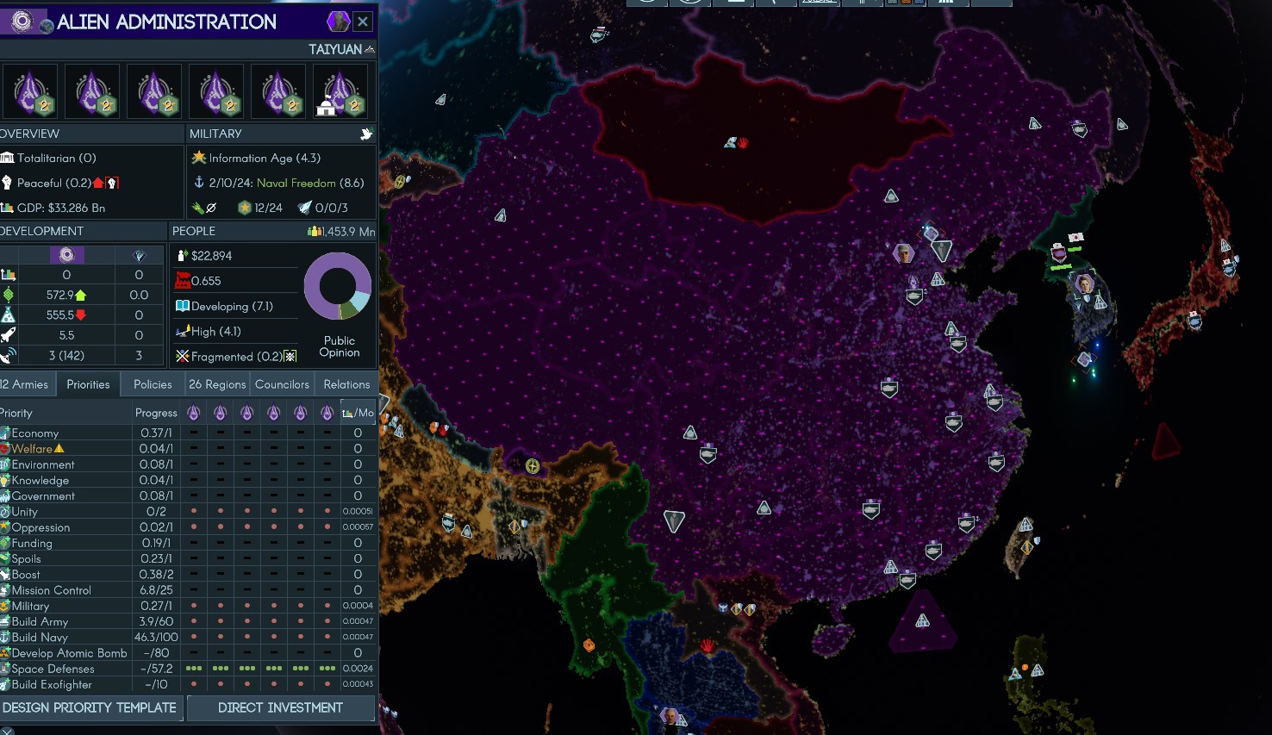Click the Progress column header
This screenshot has width=1272, height=735.
point(156,413)
